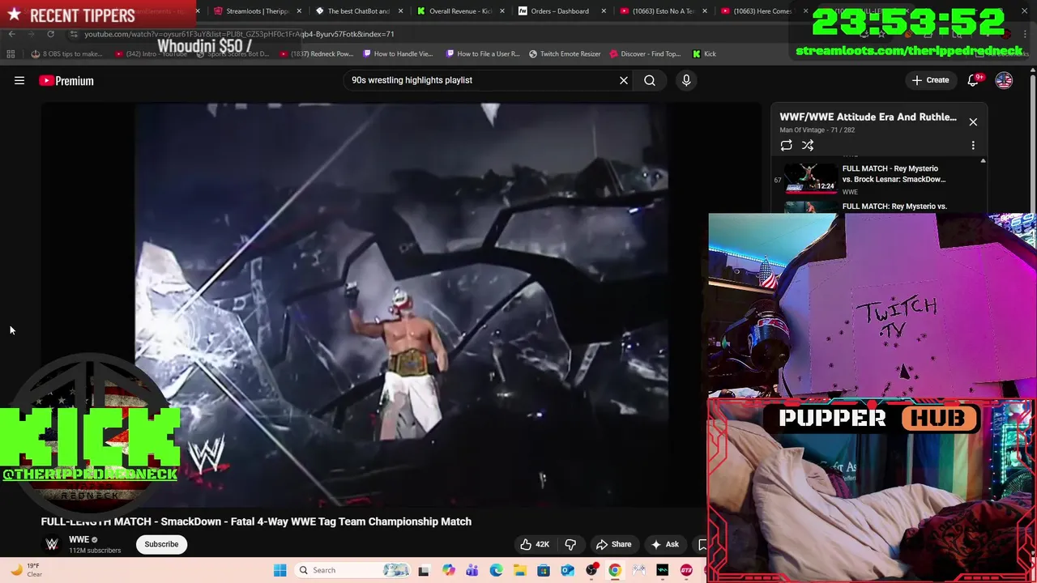Open the waveform audio app on taskbar
Viewport: 1037px width, 583px height.
[x=663, y=570]
